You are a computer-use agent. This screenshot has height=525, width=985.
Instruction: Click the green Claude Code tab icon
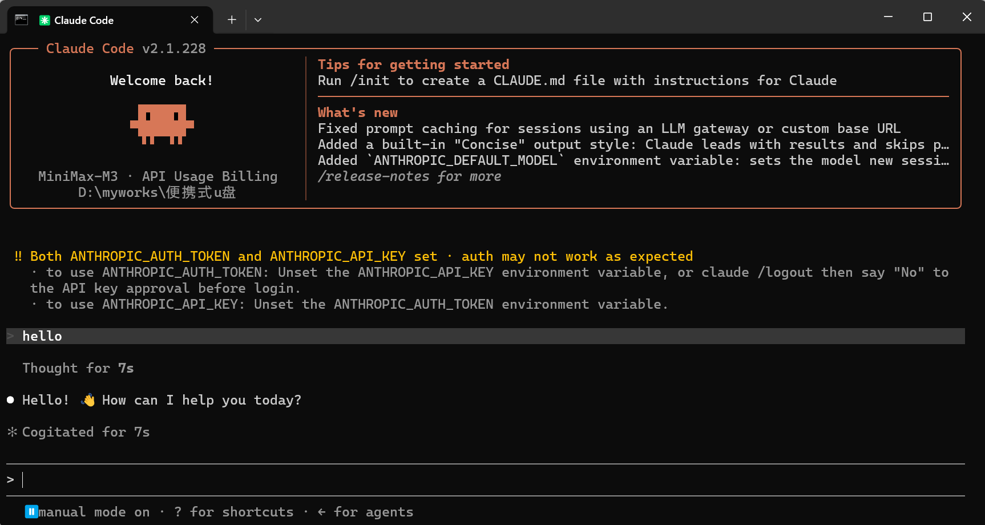45,21
